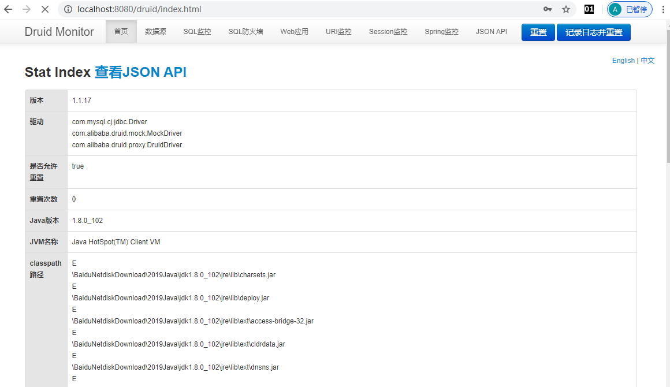Switch language to English
670x387 pixels.
pos(623,60)
